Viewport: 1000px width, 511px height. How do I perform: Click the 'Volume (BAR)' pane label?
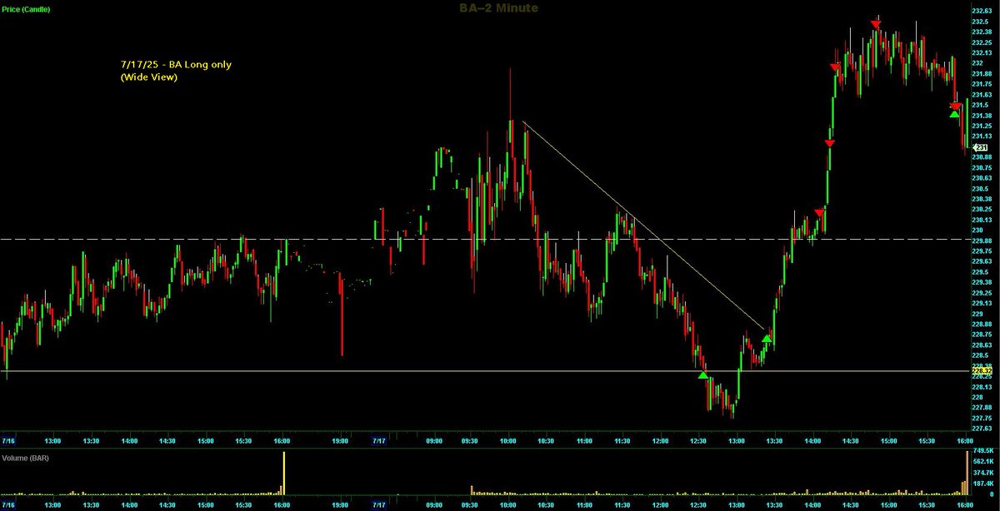point(27,457)
